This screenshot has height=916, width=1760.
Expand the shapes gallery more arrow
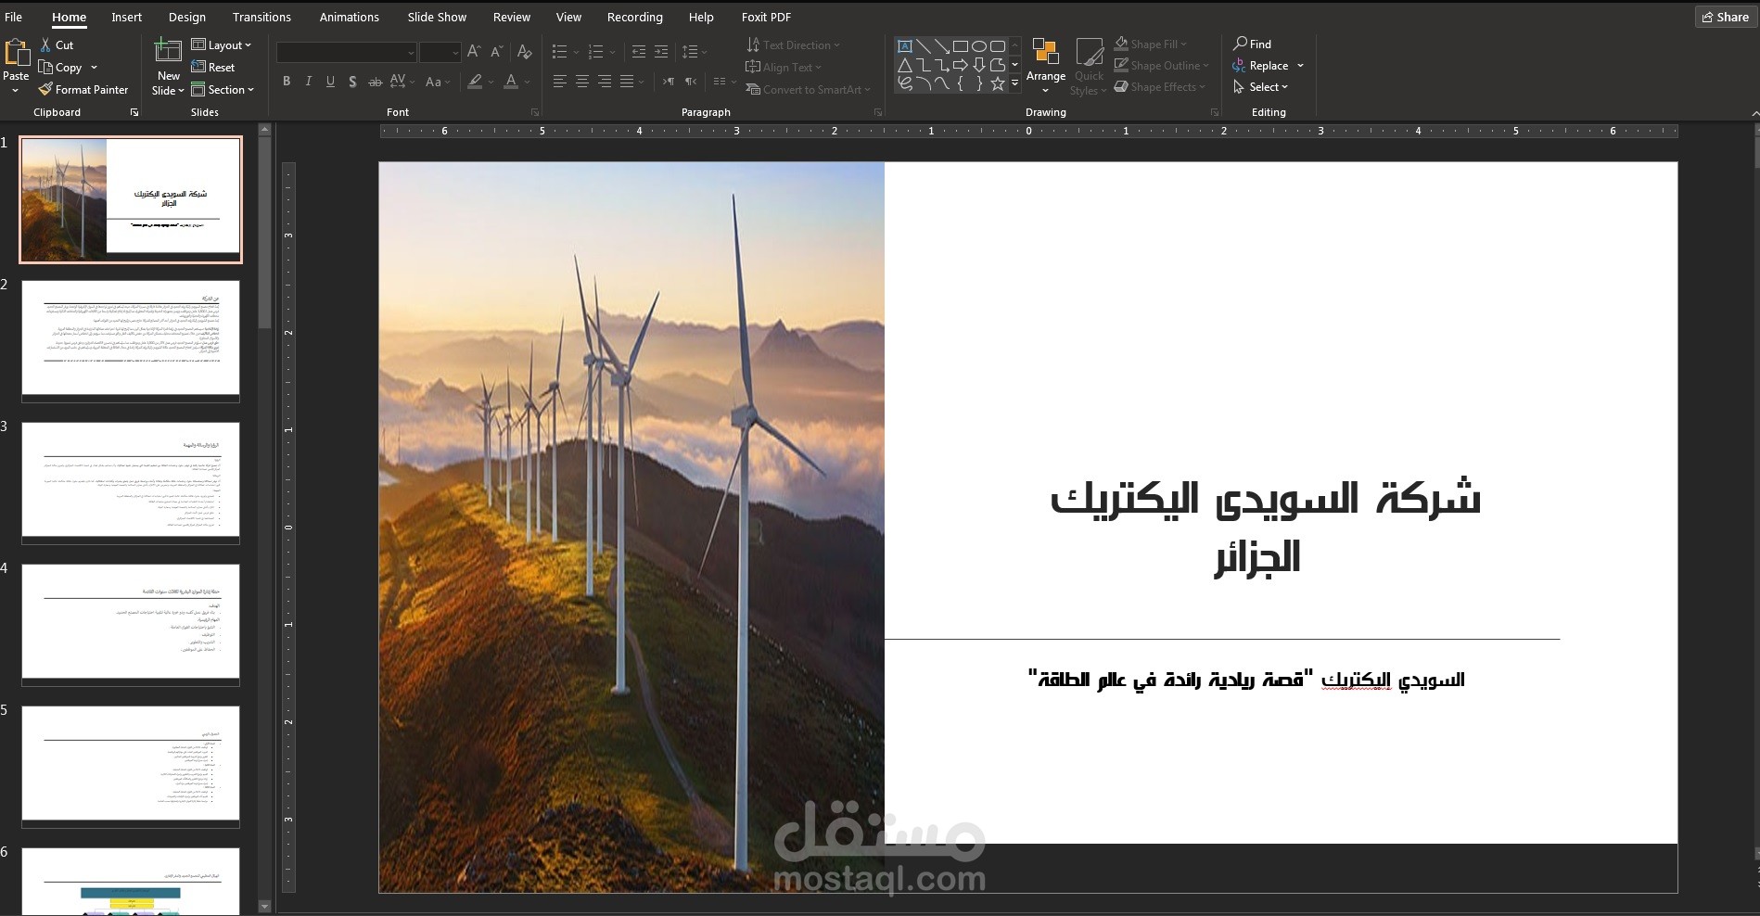[x=1014, y=83]
